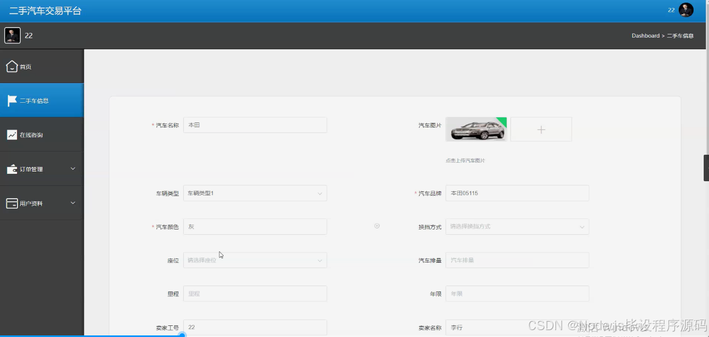Screen dimensions: 709x337
Task: Expand the 订单管理 submenu arrow
Action: click(x=73, y=169)
